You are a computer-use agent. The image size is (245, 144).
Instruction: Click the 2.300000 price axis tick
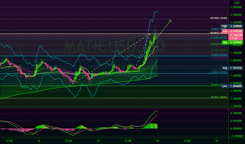click(236, 23)
